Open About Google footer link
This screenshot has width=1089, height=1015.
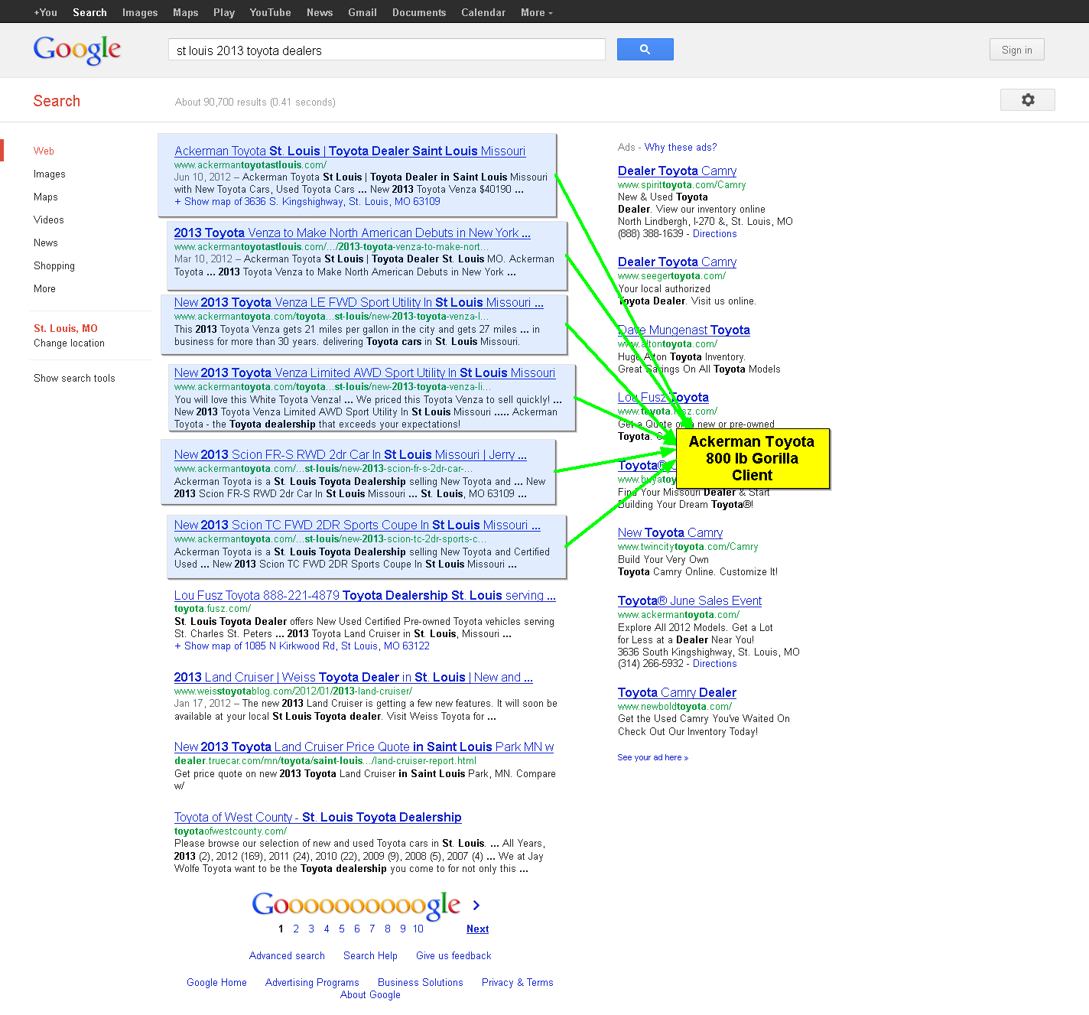coord(370,995)
